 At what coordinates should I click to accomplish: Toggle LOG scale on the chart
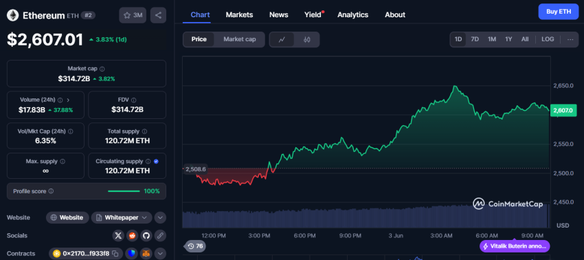pyautogui.click(x=548, y=39)
